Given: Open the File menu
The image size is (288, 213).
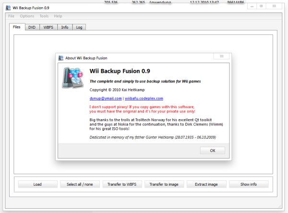Looking at the screenshot, I should pos(11,16).
